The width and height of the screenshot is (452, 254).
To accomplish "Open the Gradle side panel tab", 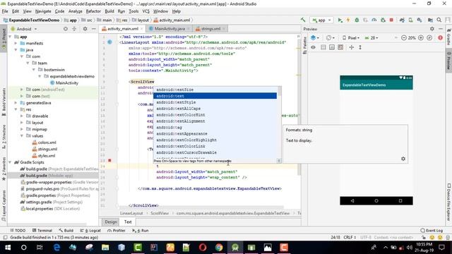I will coord(449,37).
